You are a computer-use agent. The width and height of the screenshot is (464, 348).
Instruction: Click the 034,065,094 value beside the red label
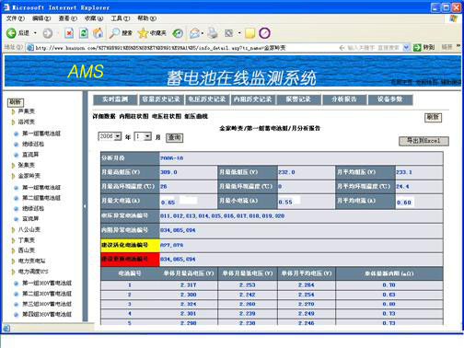click(x=178, y=260)
